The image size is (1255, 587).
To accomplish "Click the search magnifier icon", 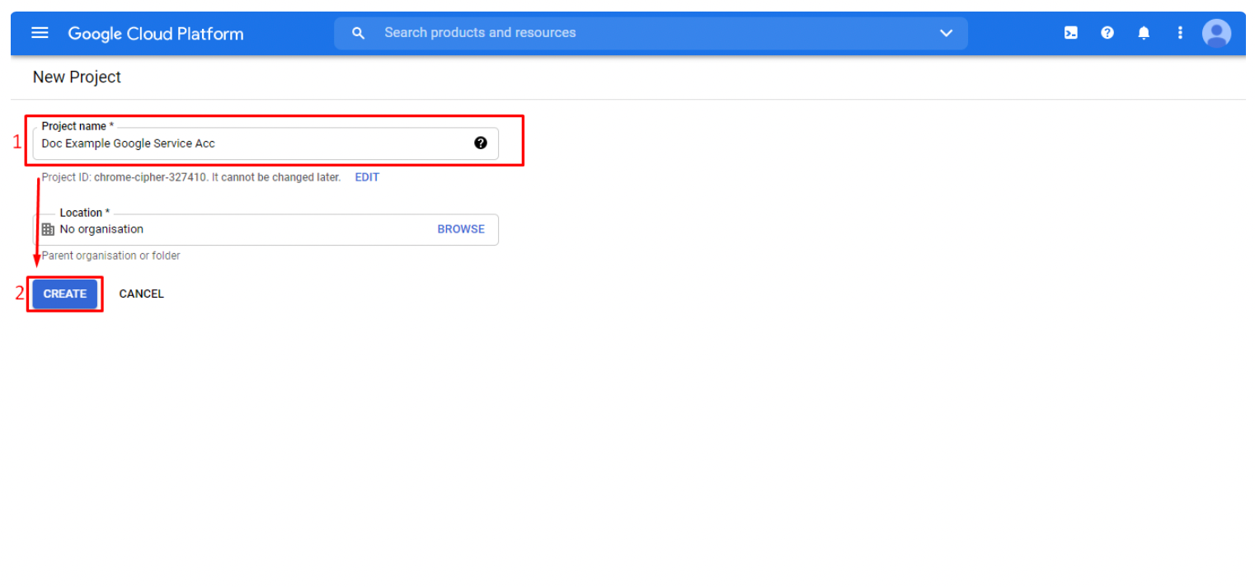I will click(358, 33).
